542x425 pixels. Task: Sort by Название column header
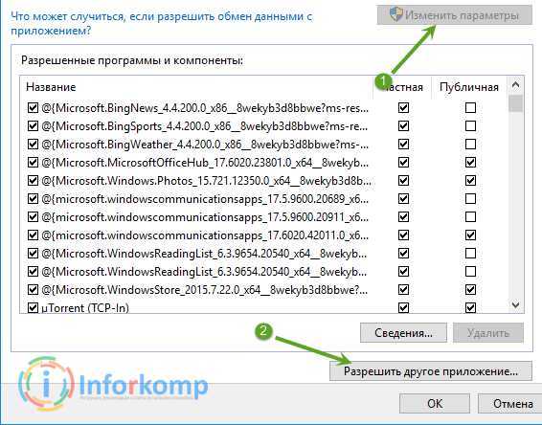(x=51, y=87)
